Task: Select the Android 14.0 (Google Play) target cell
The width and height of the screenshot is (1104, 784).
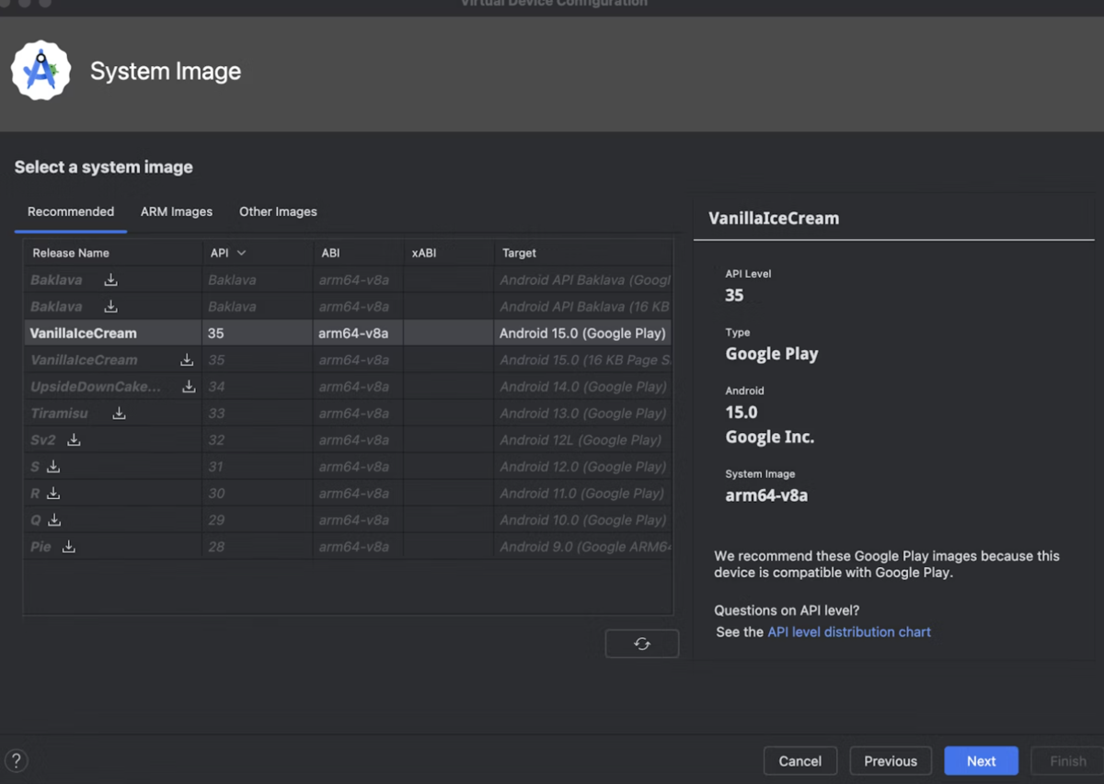Action: point(583,386)
